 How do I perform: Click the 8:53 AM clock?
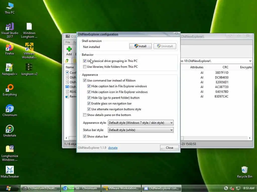click(x=249, y=188)
